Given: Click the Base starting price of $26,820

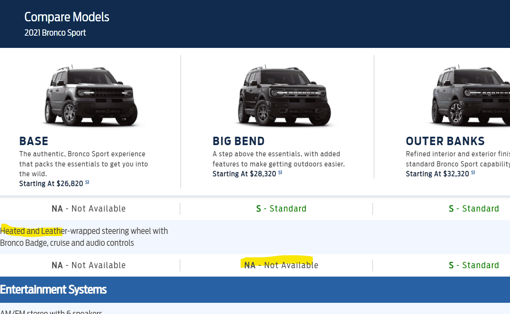Looking at the screenshot, I should coord(51,184).
